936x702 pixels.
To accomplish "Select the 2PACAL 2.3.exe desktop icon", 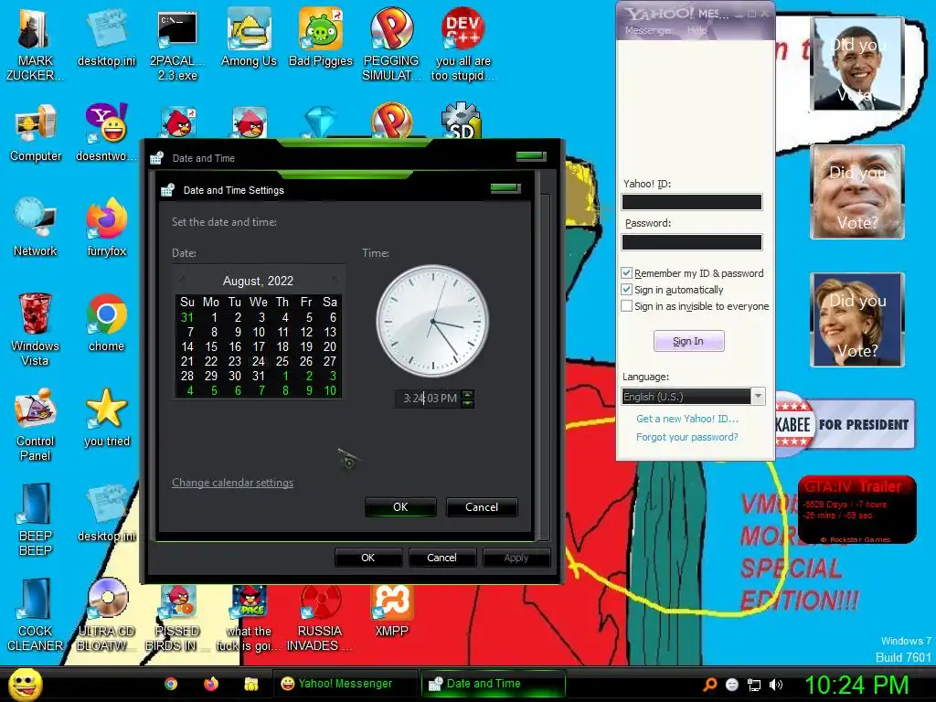I will (x=177, y=45).
